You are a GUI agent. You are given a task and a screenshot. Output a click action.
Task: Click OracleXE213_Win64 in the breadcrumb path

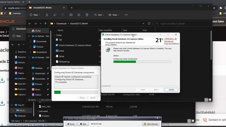click(79, 24)
